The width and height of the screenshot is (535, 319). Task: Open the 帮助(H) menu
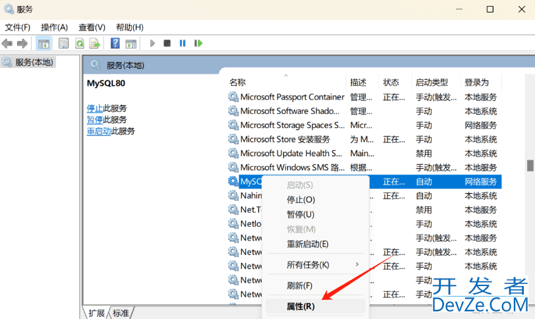point(130,27)
